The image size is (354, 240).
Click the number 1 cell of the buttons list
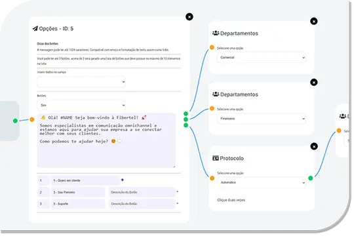43,180
